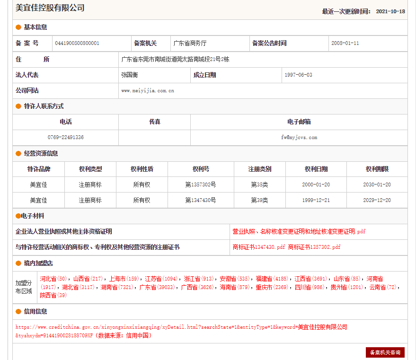Click the trademark number 第1357302号 cell

(x=200, y=185)
